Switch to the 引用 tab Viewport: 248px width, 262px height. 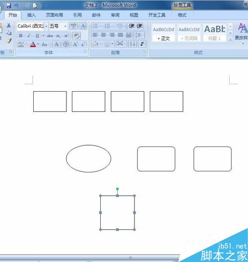coord(77,15)
